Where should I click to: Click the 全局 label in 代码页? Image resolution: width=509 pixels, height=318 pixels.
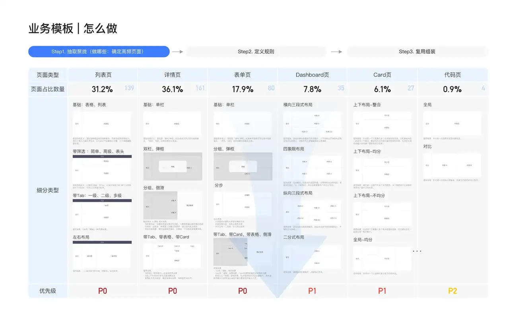click(x=427, y=105)
